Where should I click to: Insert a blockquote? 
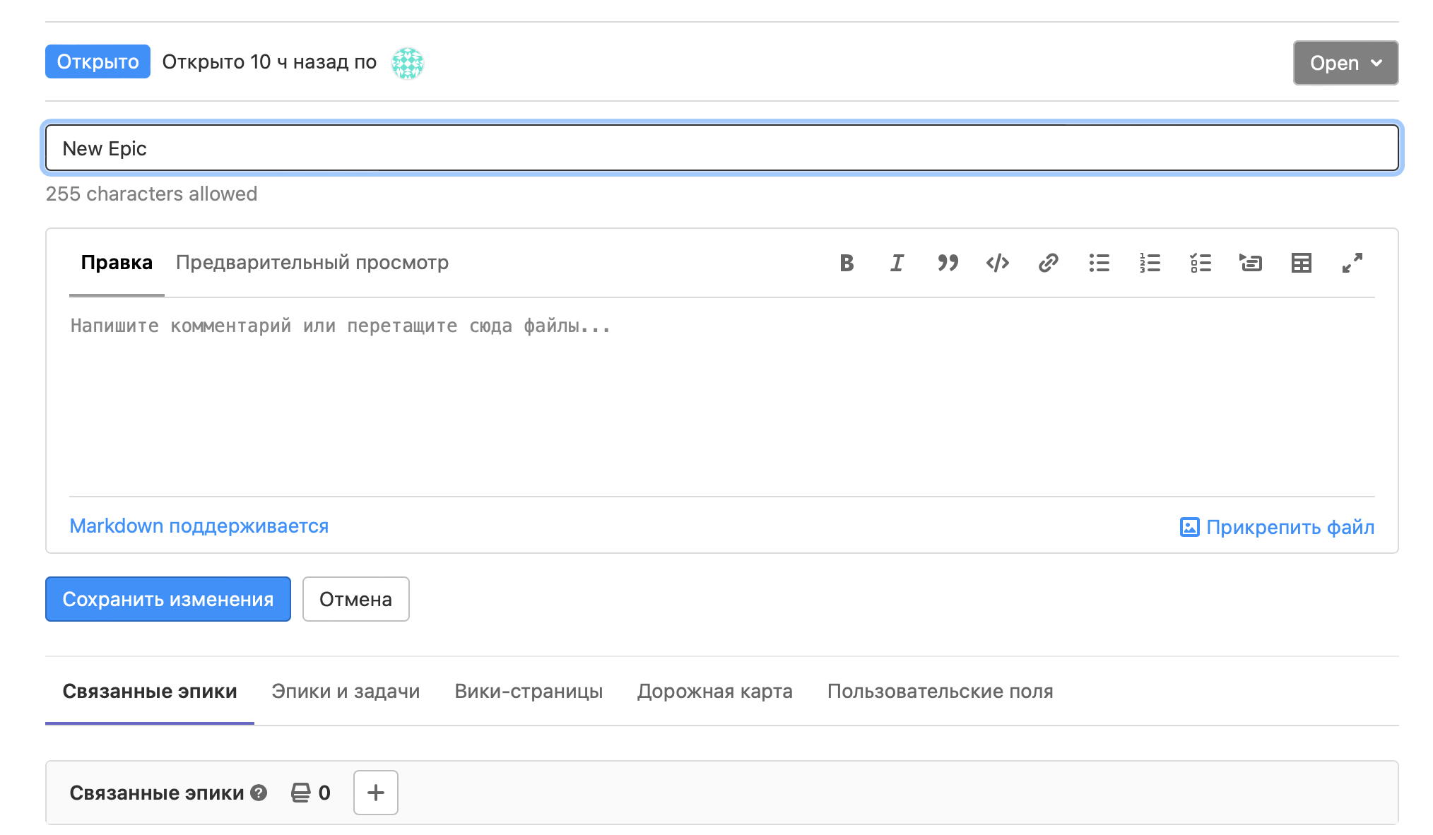click(948, 263)
